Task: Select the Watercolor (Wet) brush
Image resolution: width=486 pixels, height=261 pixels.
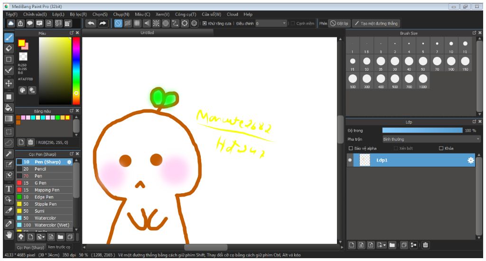Action: point(44,225)
